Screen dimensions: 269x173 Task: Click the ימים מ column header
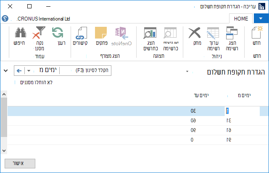(x=244, y=96)
